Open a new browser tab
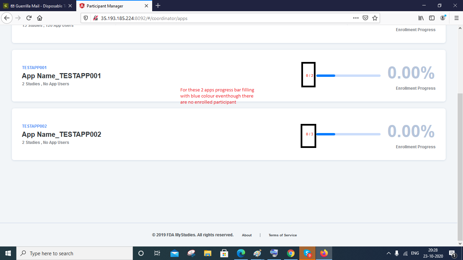Screen dimensions: 463x260 (x=158, y=6)
